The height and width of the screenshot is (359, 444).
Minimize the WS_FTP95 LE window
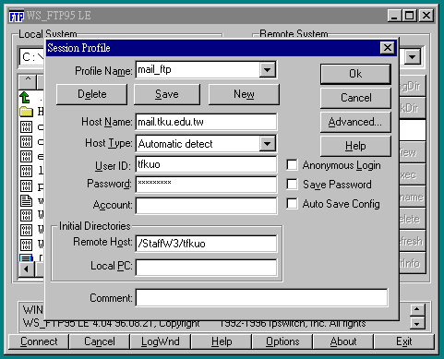[x=394, y=16]
